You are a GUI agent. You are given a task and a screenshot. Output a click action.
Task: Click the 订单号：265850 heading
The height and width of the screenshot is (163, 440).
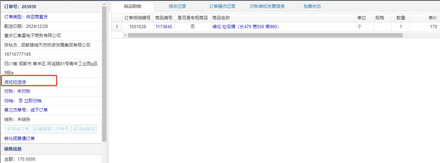coord(20,7)
